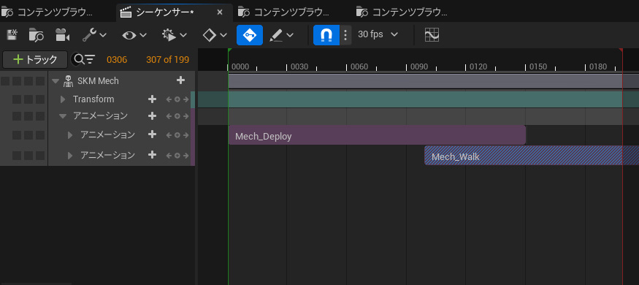
Task: Select the SKM Mech track label
Action: (98, 81)
